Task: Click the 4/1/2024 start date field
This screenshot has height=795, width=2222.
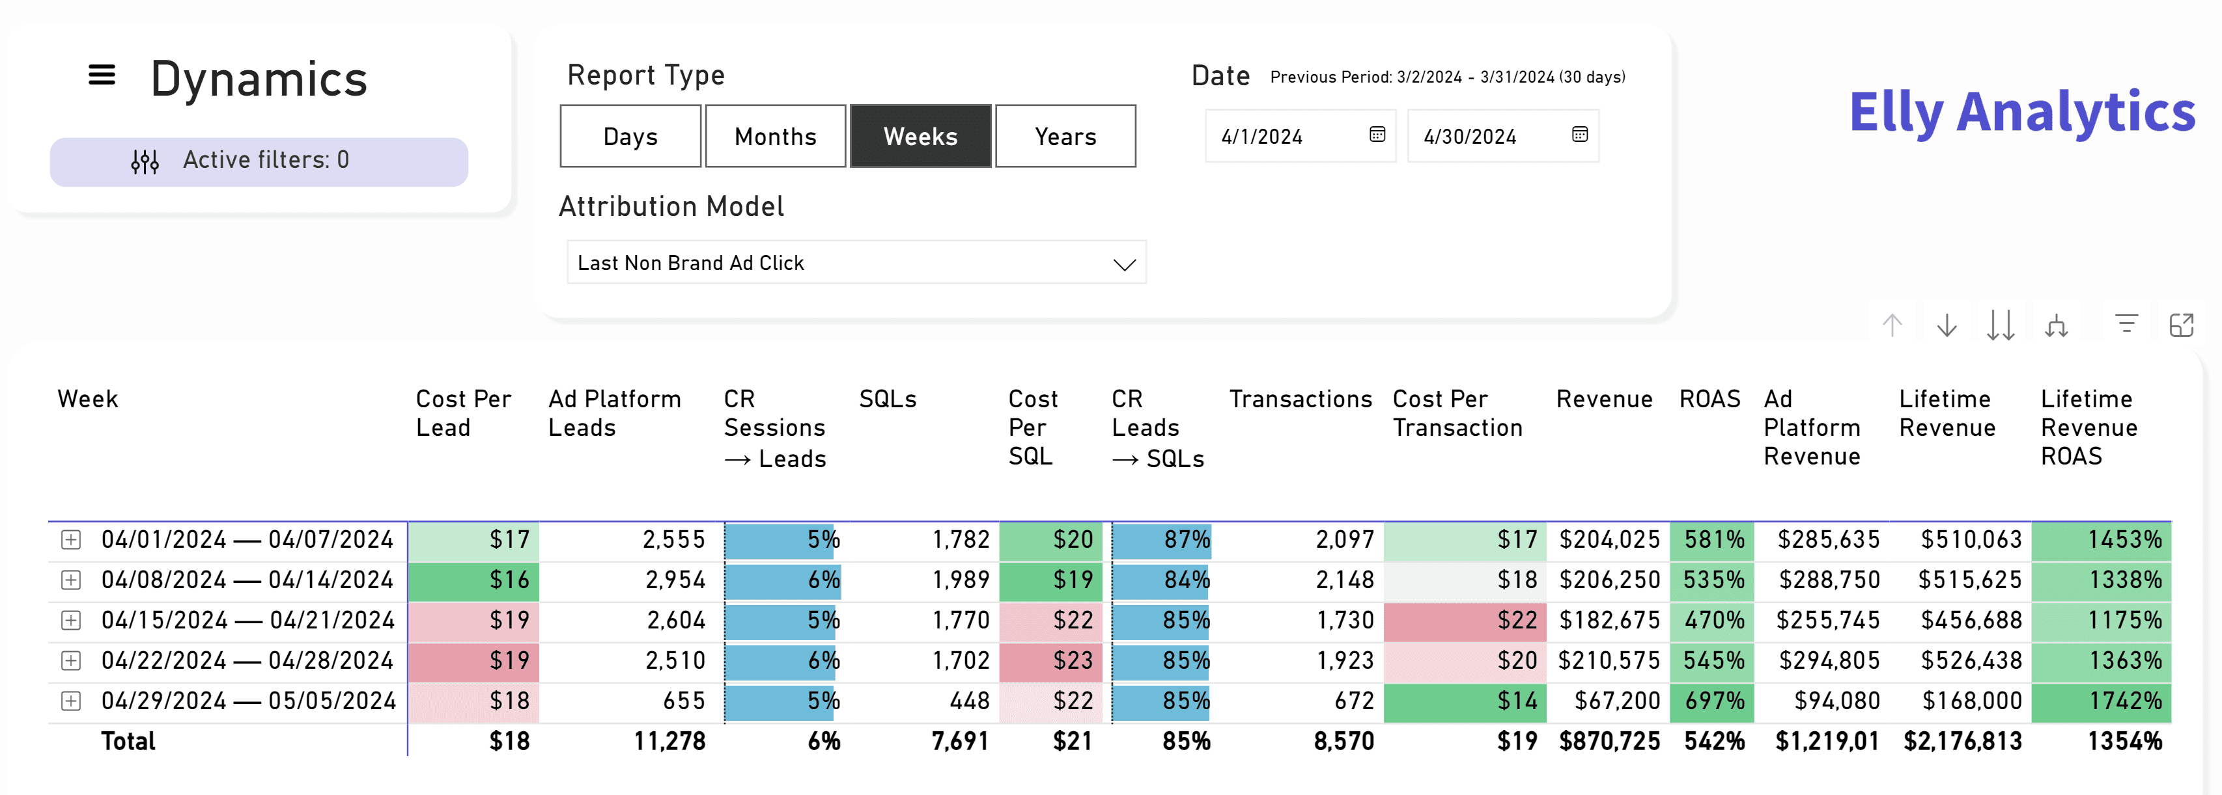Action: pos(1300,136)
